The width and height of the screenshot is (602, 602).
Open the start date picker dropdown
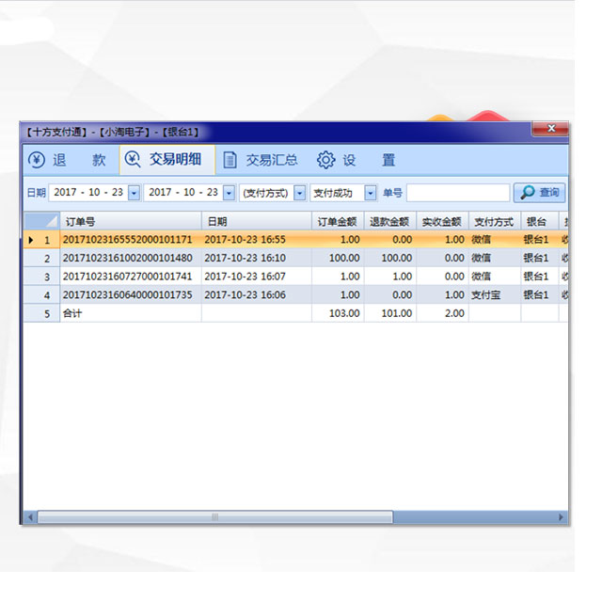click(x=134, y=193)
